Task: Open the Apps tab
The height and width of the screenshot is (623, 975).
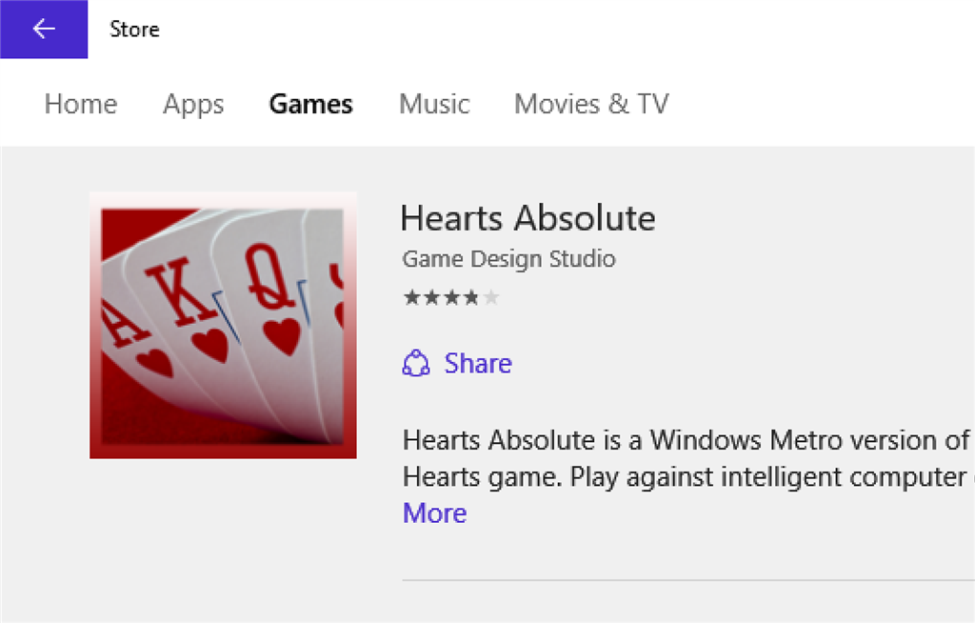Action: 193,105
